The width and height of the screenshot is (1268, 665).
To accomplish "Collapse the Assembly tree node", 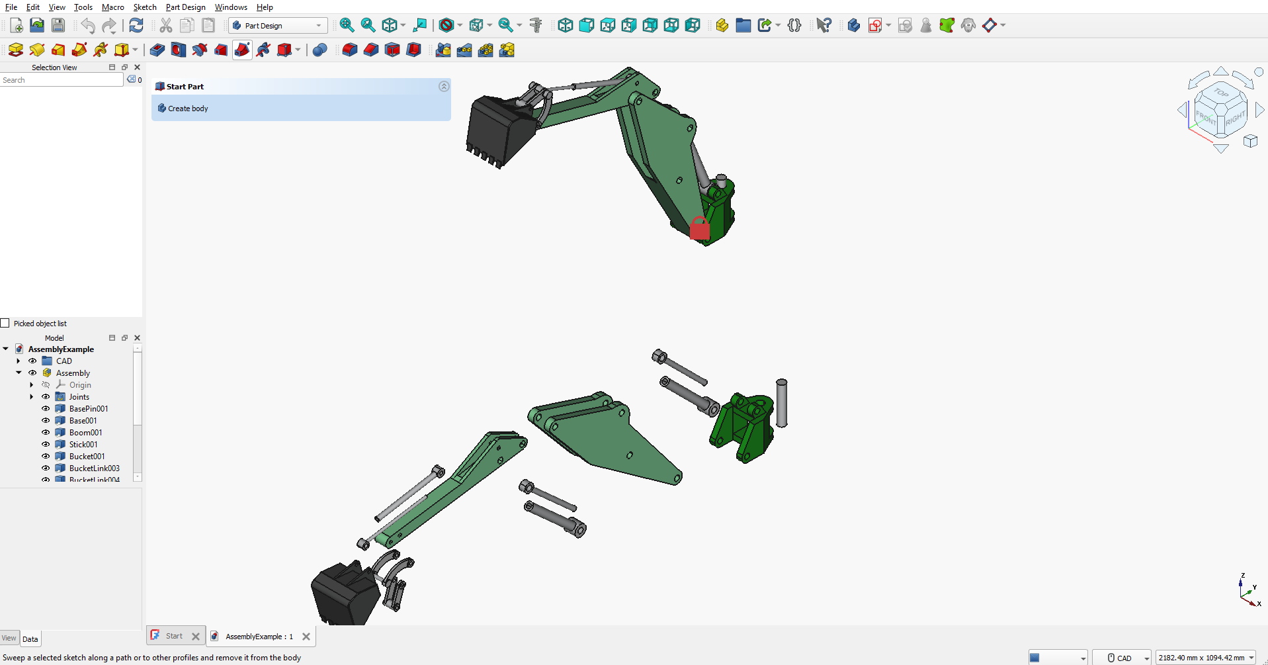I will [18, 373].
